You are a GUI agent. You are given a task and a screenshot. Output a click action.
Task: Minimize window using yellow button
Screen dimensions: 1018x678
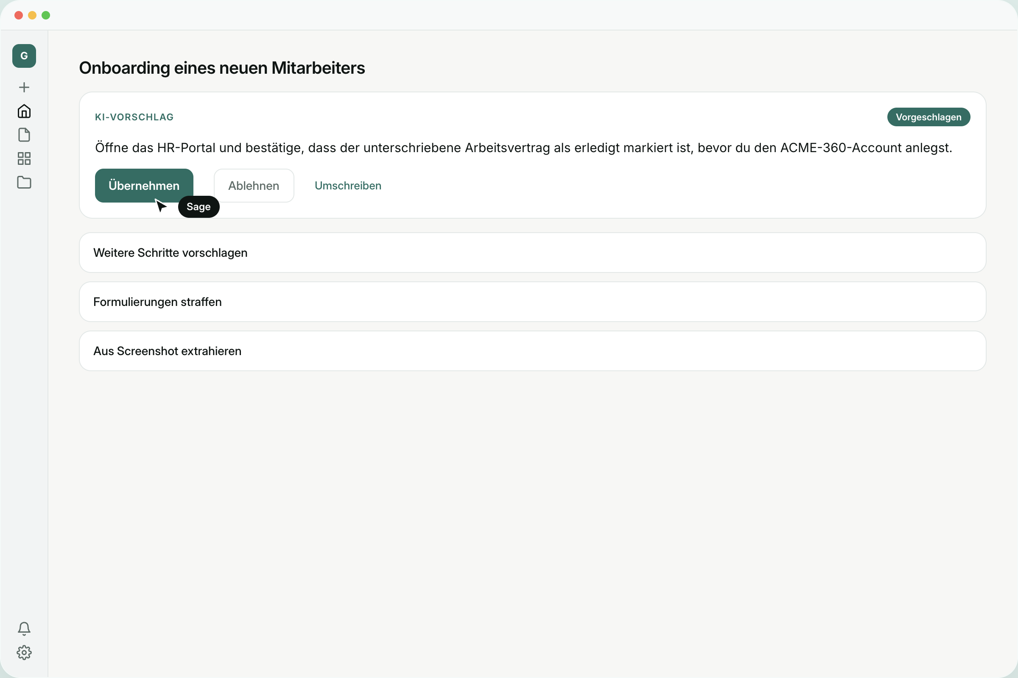(x=32, y=16)
